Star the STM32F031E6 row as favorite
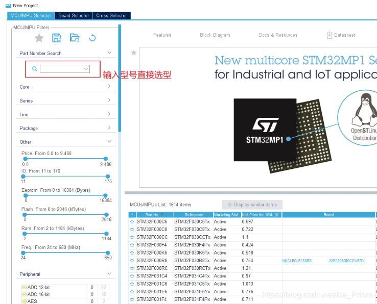Screen dimensions: 377x304 pyautogui.click(x=132, y=292)
